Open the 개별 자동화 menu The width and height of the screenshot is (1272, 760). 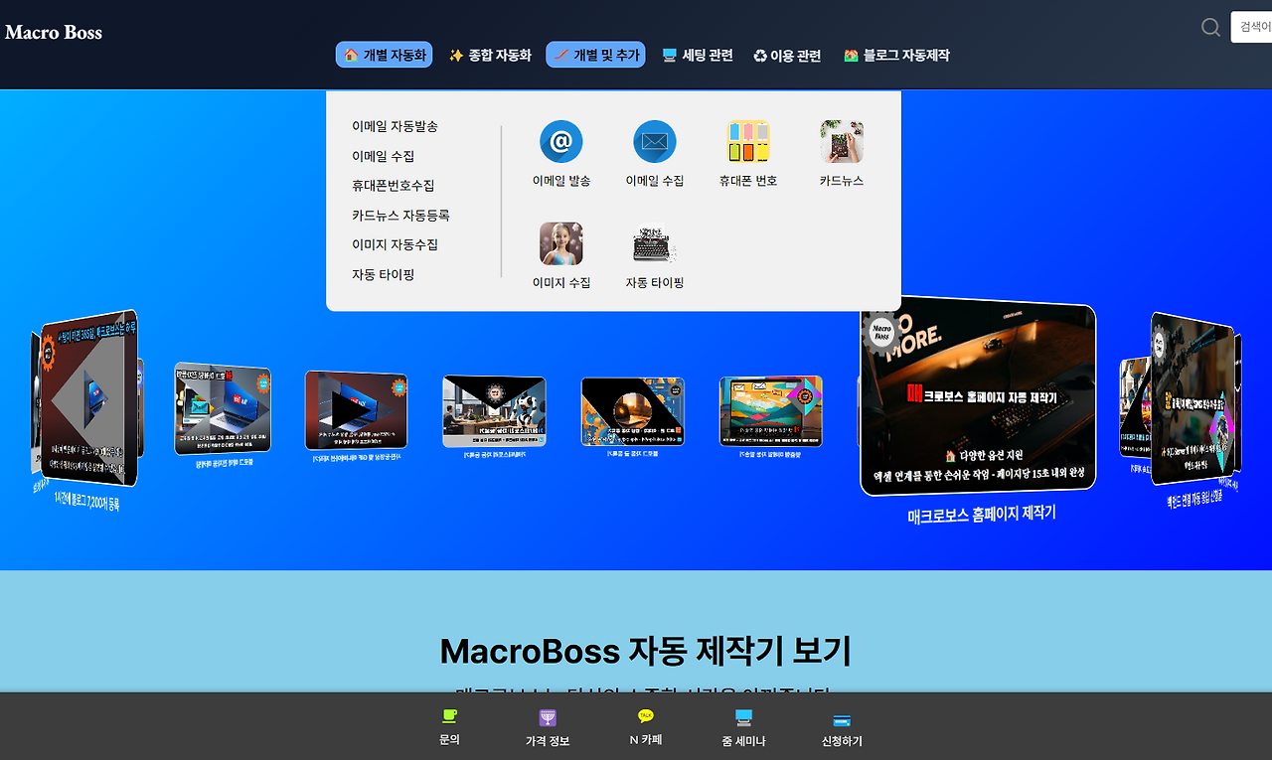[384, 55]
